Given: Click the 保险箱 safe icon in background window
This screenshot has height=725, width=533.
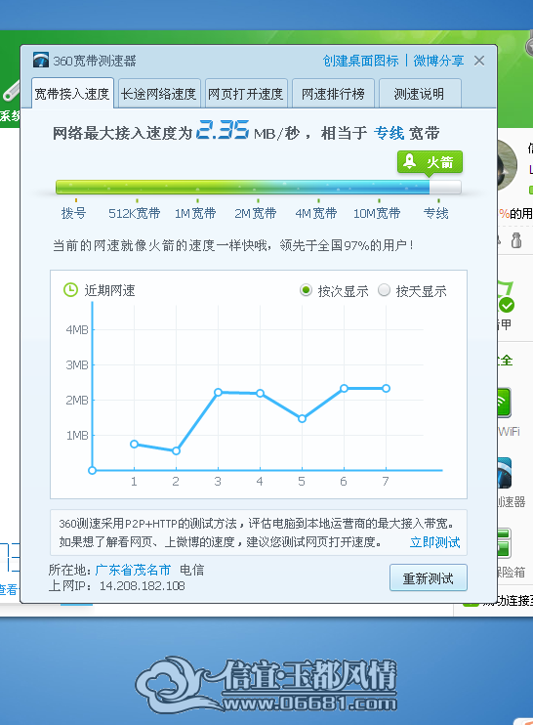Looking at the screenshot, I should [504, 543].
